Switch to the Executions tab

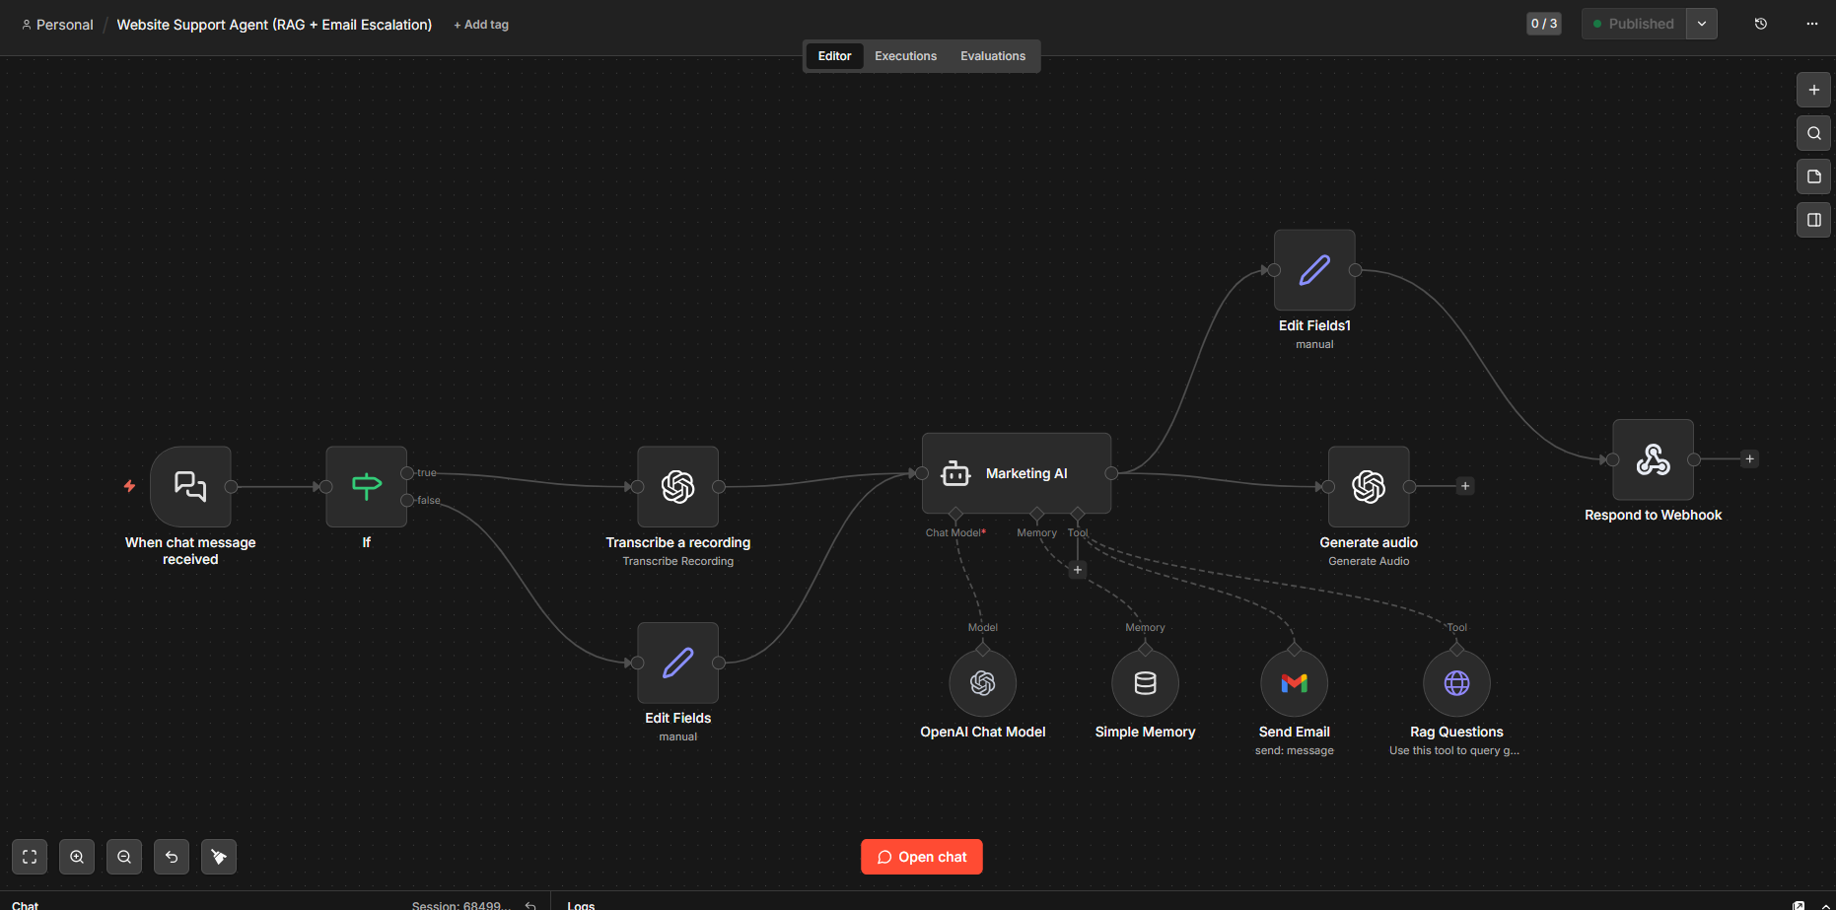point(906,56)
